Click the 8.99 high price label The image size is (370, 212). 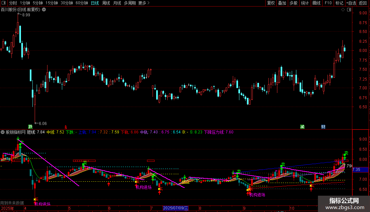point(26,15)
